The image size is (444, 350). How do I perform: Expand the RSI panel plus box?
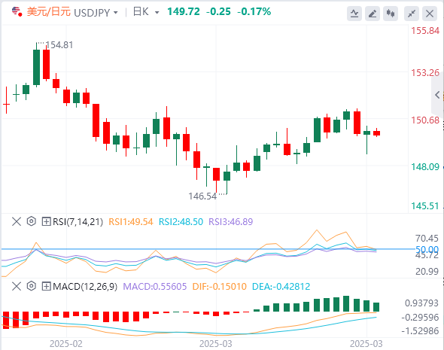[46, 221]
